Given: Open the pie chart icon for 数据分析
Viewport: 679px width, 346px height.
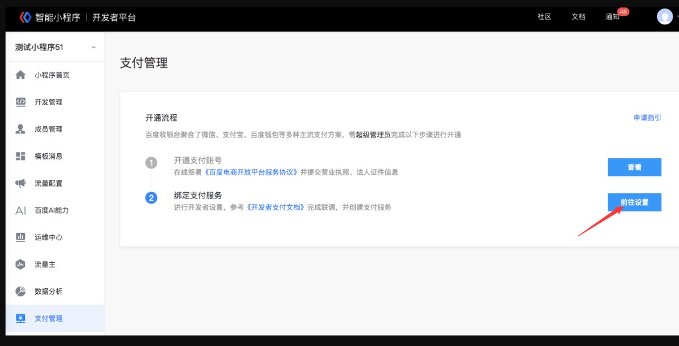Looking at the screenshot, I should pos(20,291).
